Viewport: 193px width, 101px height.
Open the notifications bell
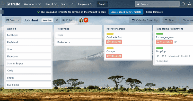pyautogui.click(x=189, y=4)
